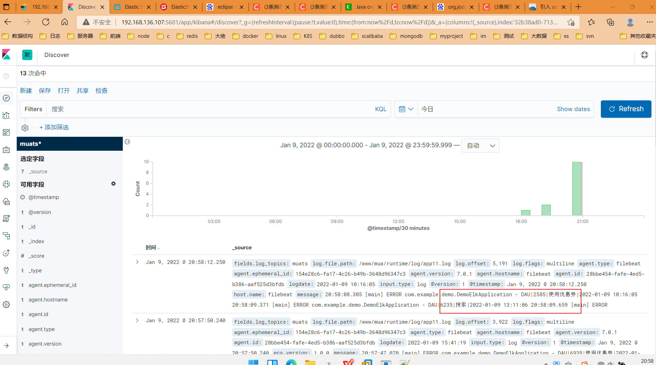Open Machine Learning icon in sidebar

tap(6, 184)
